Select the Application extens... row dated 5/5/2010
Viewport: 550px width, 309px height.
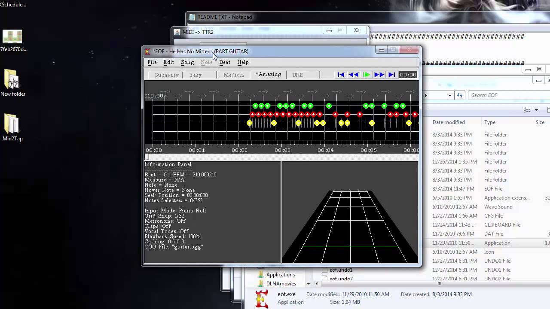click(486, 198)
